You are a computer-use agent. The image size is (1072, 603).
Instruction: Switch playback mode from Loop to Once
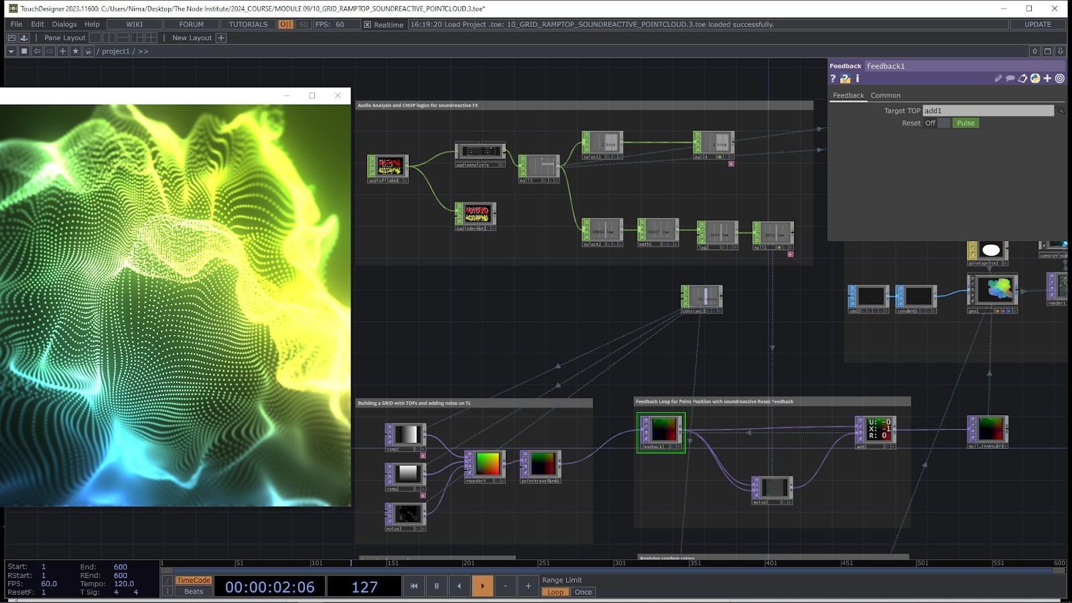coord(583,592)
